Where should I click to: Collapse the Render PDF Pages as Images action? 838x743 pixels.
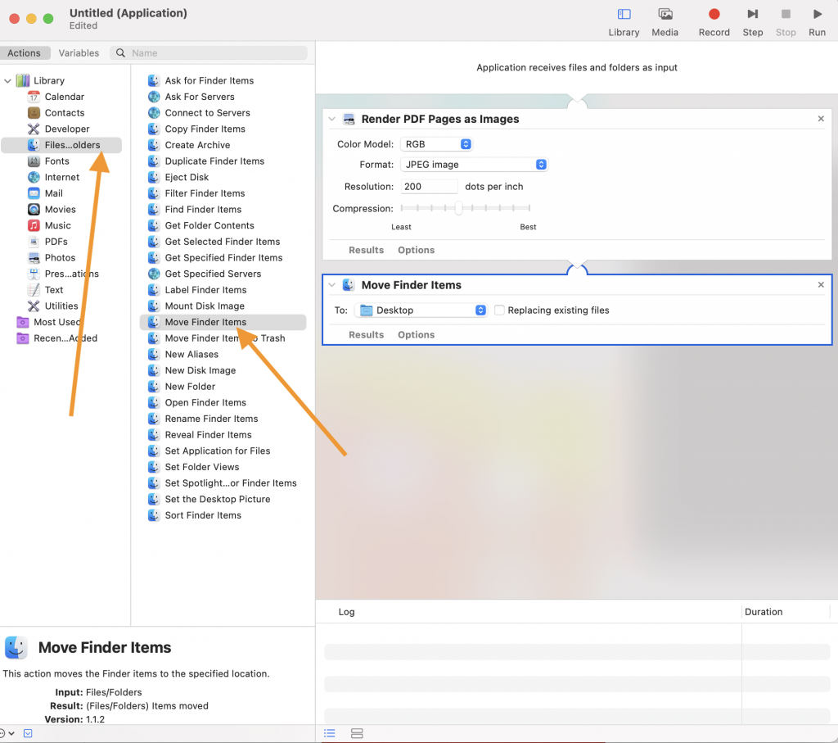click(332, 119)
